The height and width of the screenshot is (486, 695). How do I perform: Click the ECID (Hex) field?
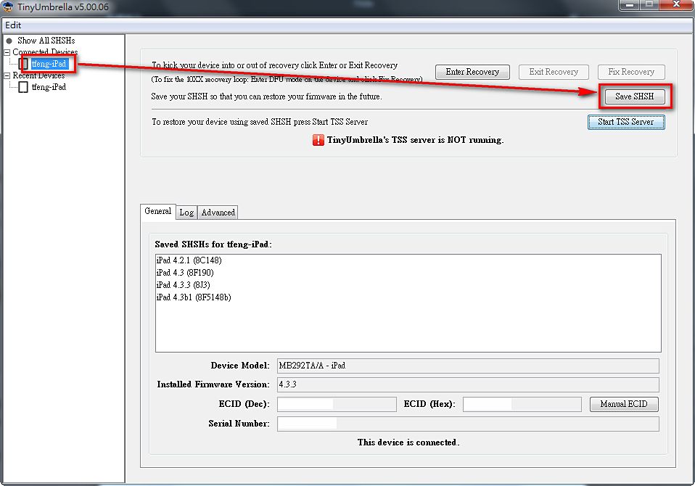pyautogui.click(x=522, y=404)
